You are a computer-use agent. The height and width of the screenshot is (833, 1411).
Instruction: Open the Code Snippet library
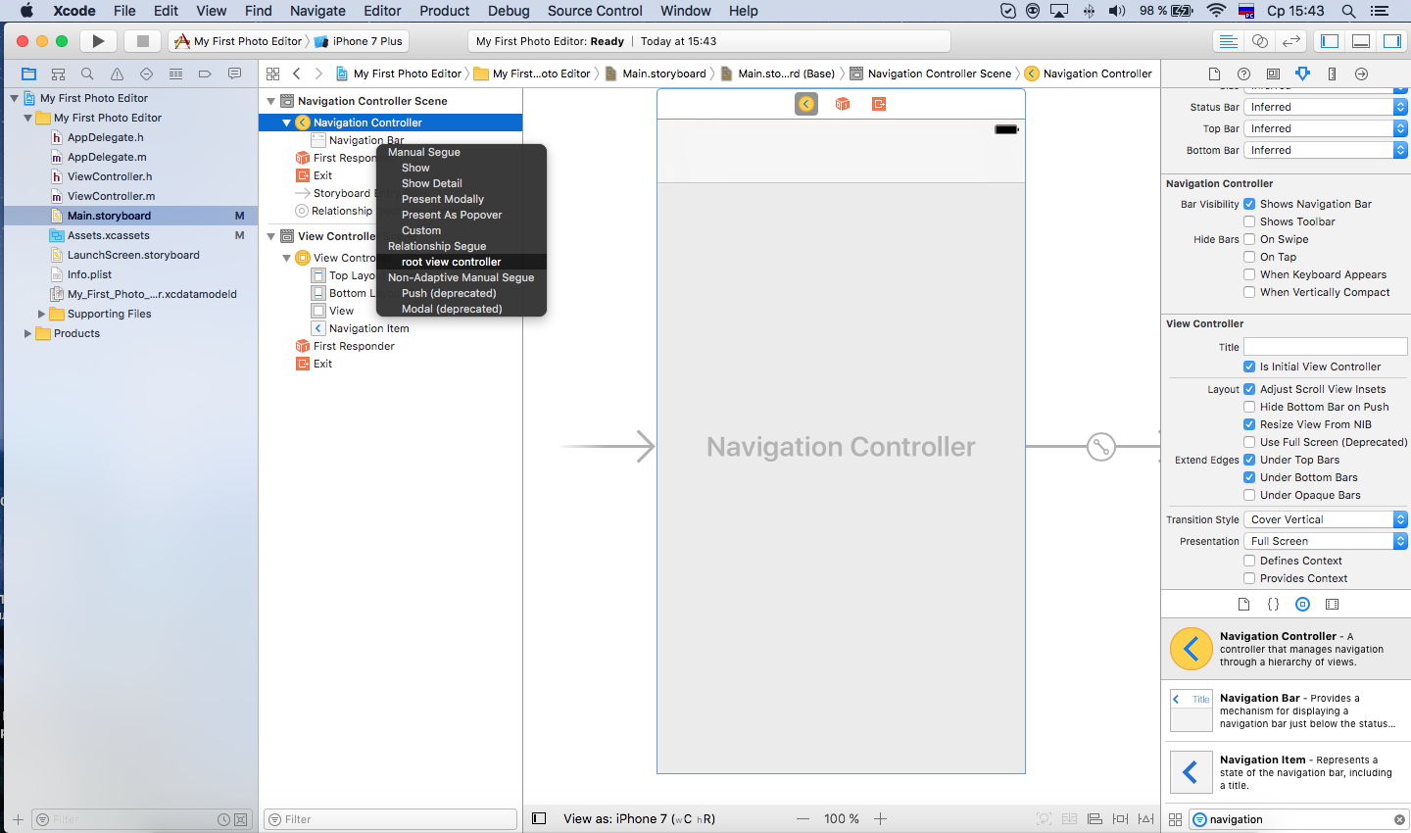(1273, 605)
